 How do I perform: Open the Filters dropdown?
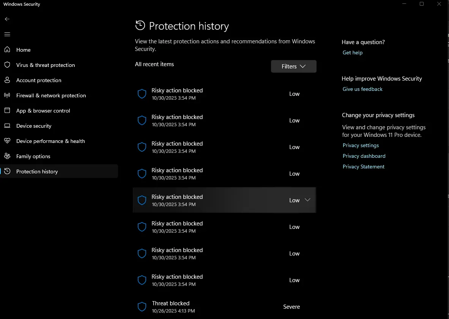tap(293, 66)
